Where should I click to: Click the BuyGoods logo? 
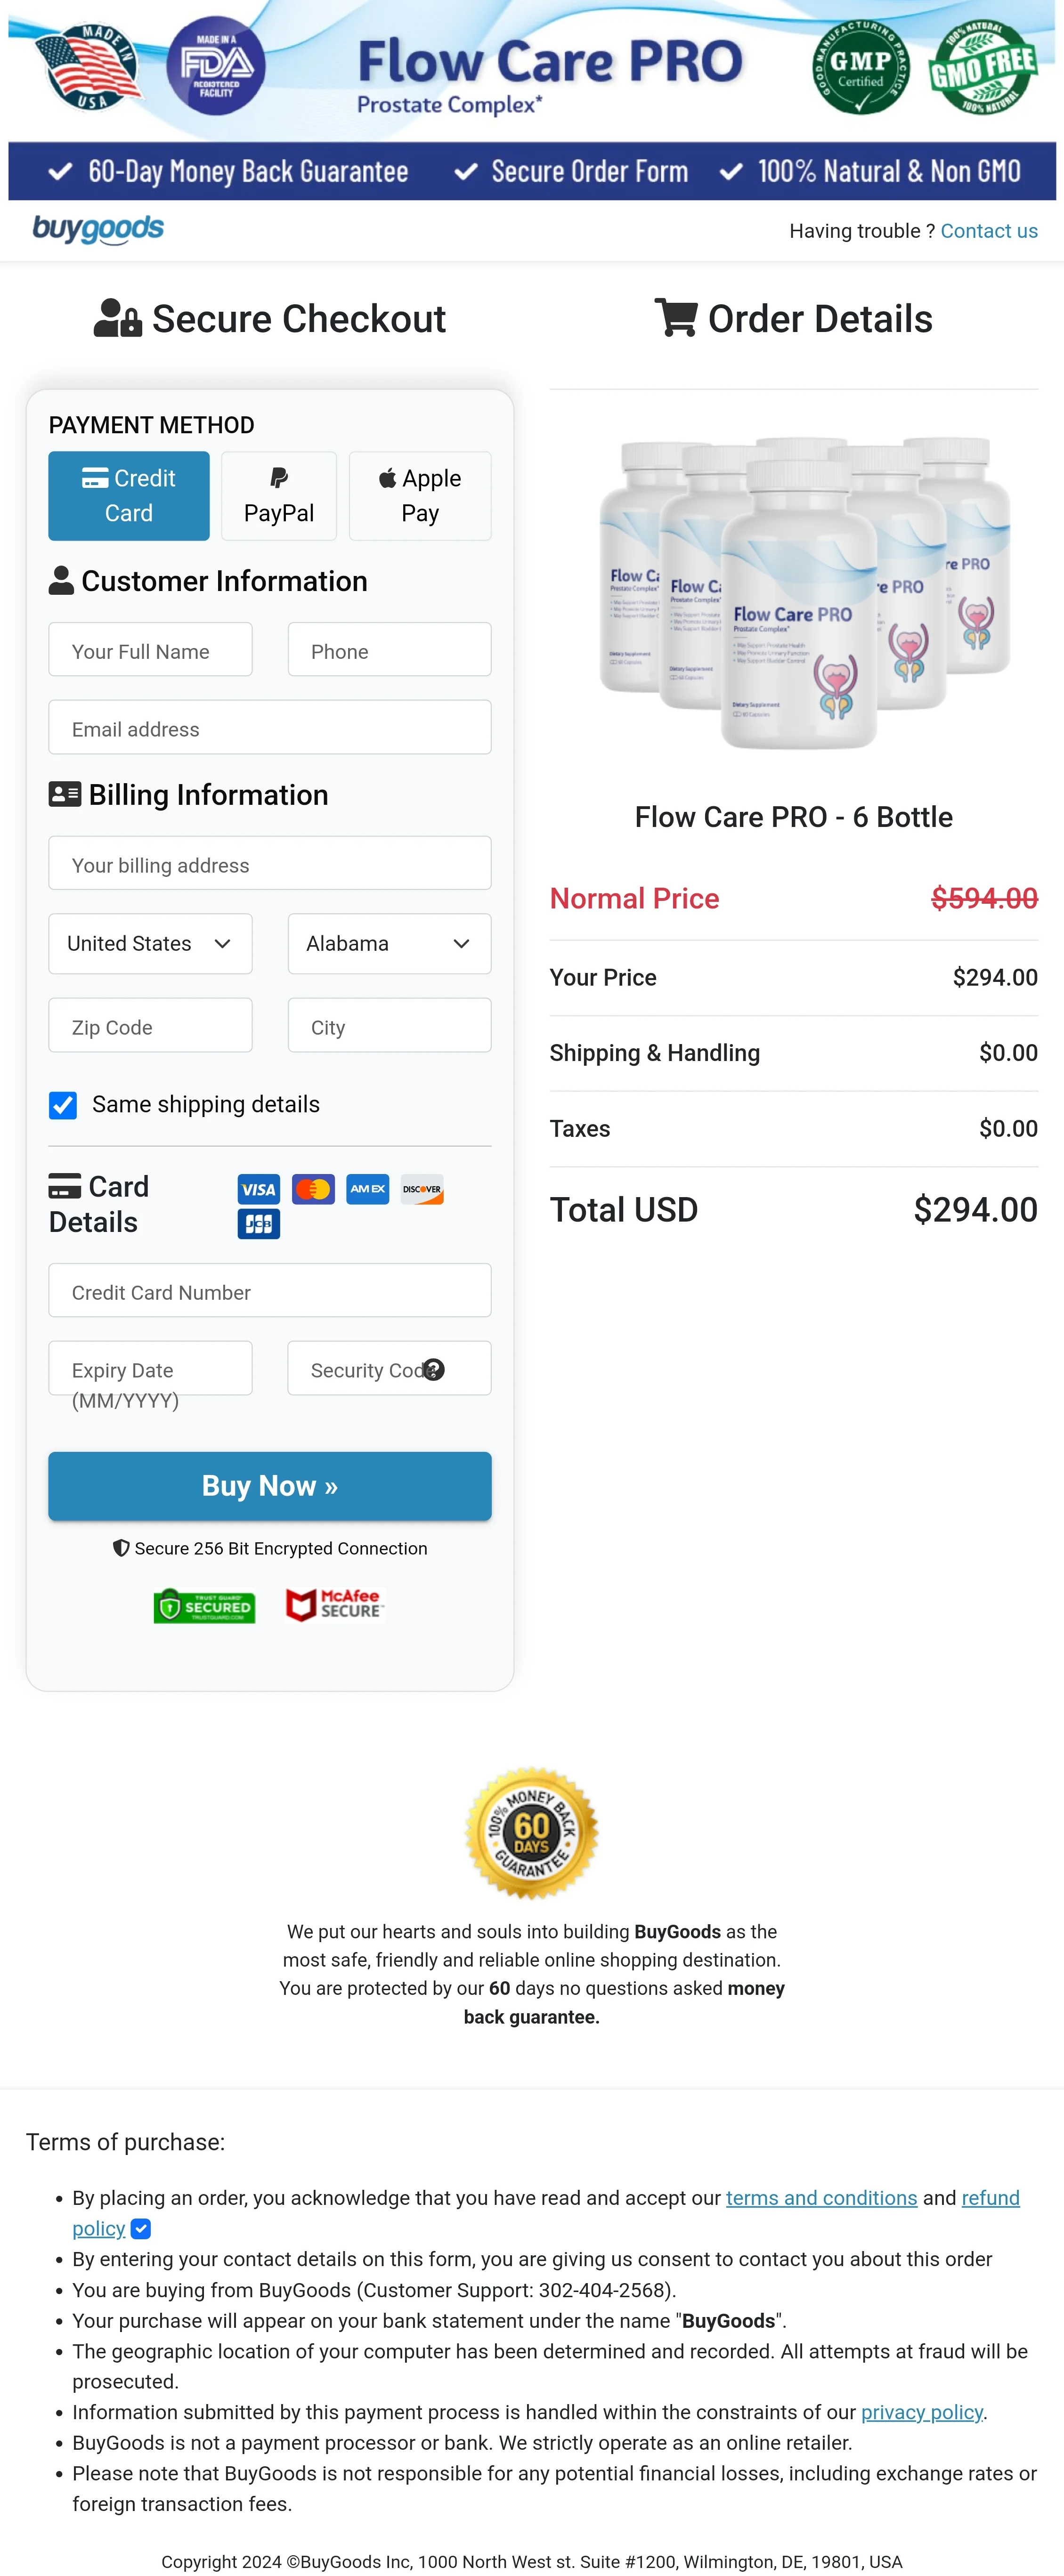click(97, 229)
